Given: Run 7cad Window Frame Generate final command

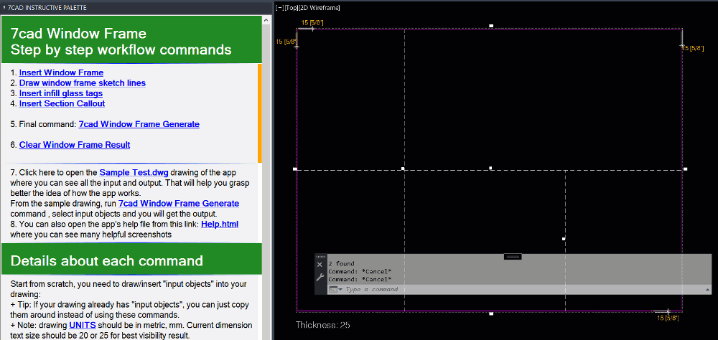Looking at the screenshot, I should click(x=139, y=124).
